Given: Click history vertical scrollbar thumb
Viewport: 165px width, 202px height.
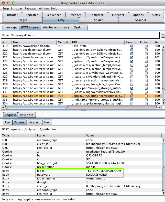Looking at the screenshot, I should 163,95.
